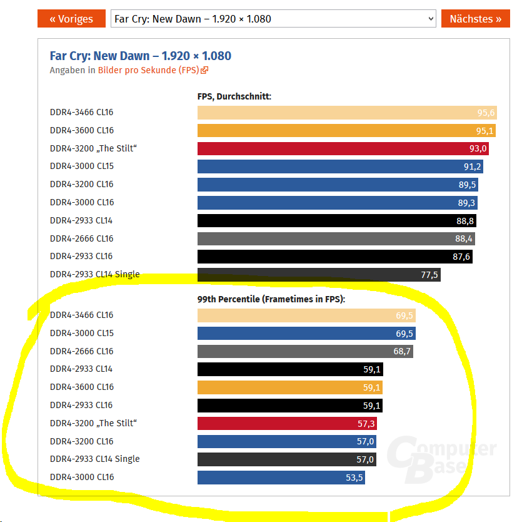Select the 89,3 average FPS bar
The image size is (522, 522).
coord(337,203)
